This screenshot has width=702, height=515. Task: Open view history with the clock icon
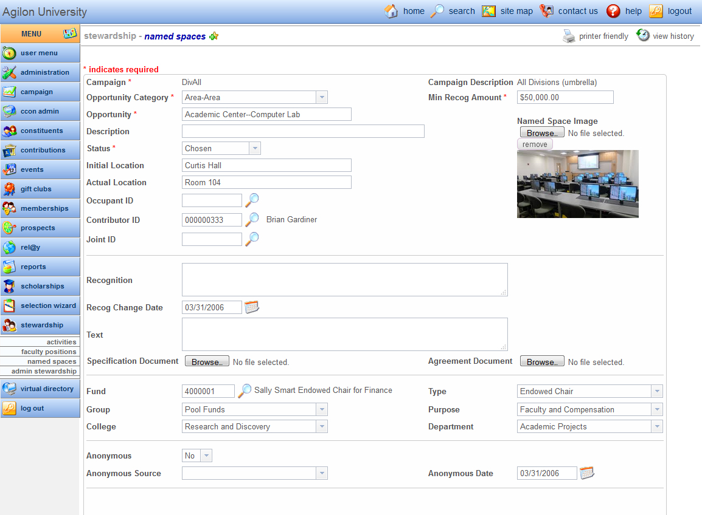pyautogui.click(x=643, y=35)
